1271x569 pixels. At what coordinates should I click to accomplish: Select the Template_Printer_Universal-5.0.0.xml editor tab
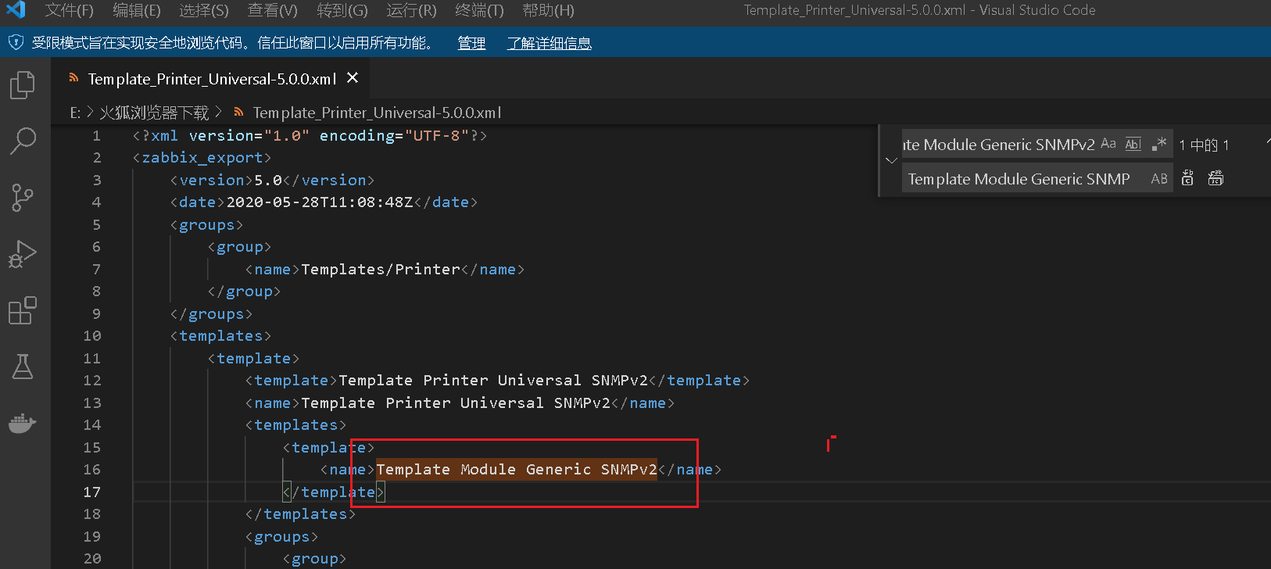[x=211, y=78]
